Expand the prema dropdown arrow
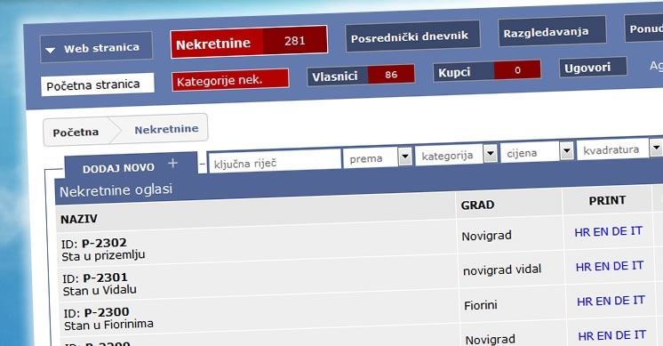Viewport: 663px width, 346px height. click(405, 157)
